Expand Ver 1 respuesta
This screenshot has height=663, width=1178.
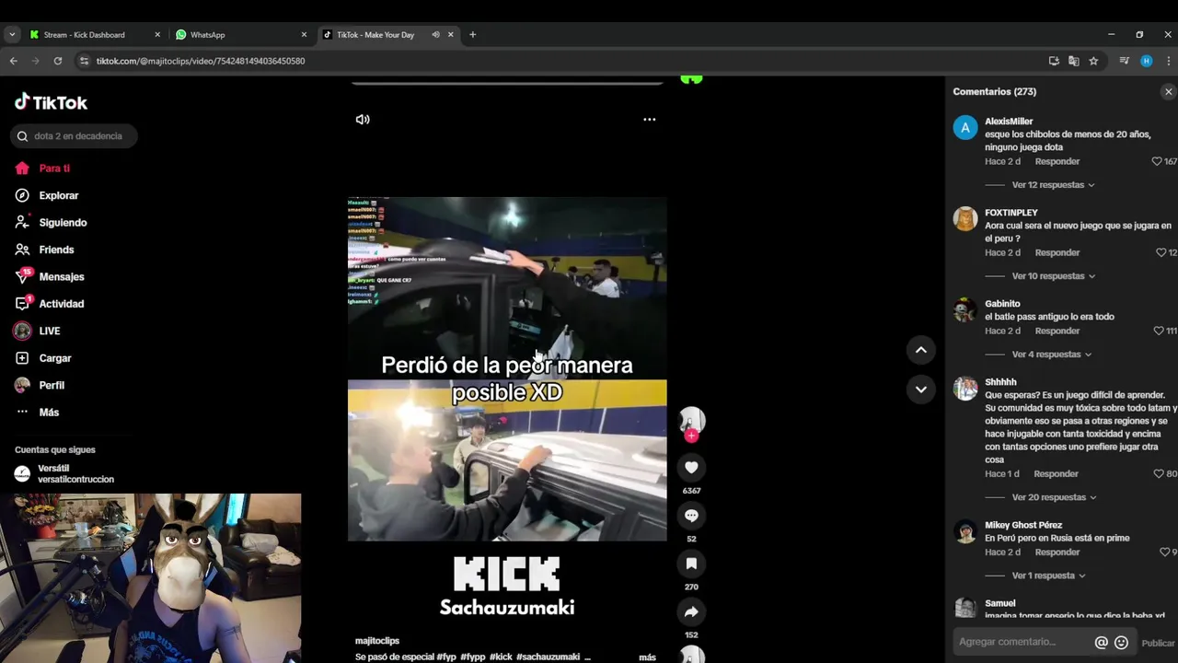point(1048,576)
